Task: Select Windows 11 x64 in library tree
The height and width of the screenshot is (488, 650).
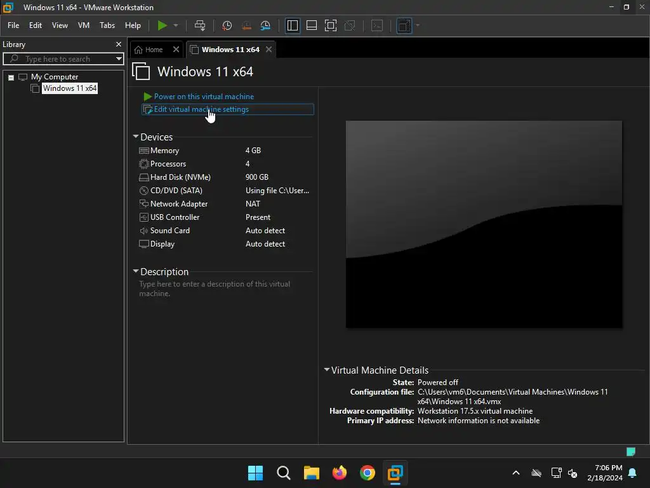Action: coord(70,88)
